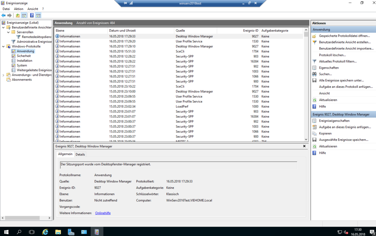Click the Kopieren icon in the Actions pane
The height and width of the screenshot is (236, 376).
point(314,133)
